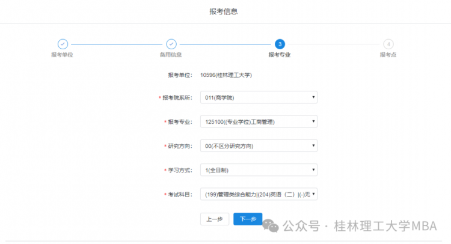Click the 10596(桂林理工大学) unit value
This screenshot has width=451, height=244.
226,75
